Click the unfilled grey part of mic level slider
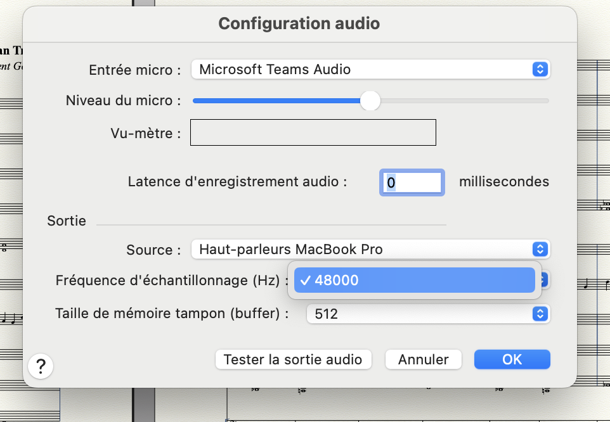610x422 pixels. [x=463, y=101]
